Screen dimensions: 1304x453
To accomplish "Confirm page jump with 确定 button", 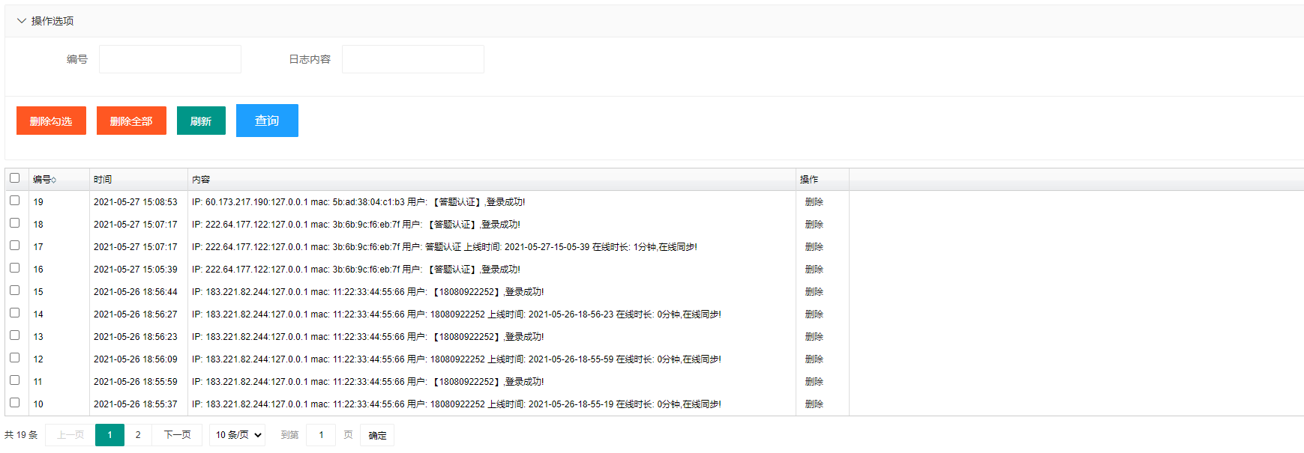I will click(x=377, y=435).
